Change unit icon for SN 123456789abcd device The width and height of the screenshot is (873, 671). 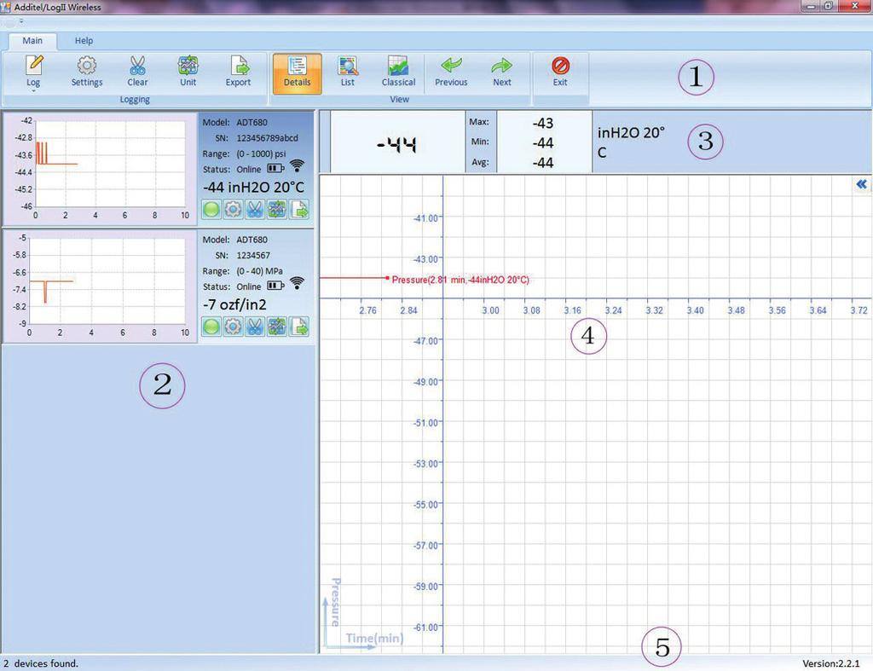[277, 210]
